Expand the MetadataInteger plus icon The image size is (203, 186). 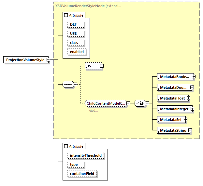tap(192, 109)
